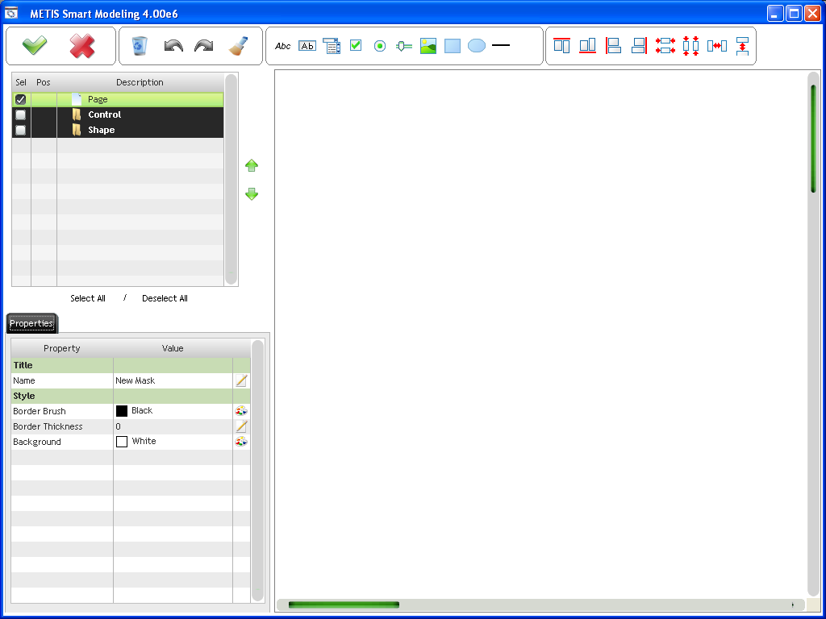This screenshot has width=826, height=619.
Task: Click the Pos column header
Action: coord(44,83)
